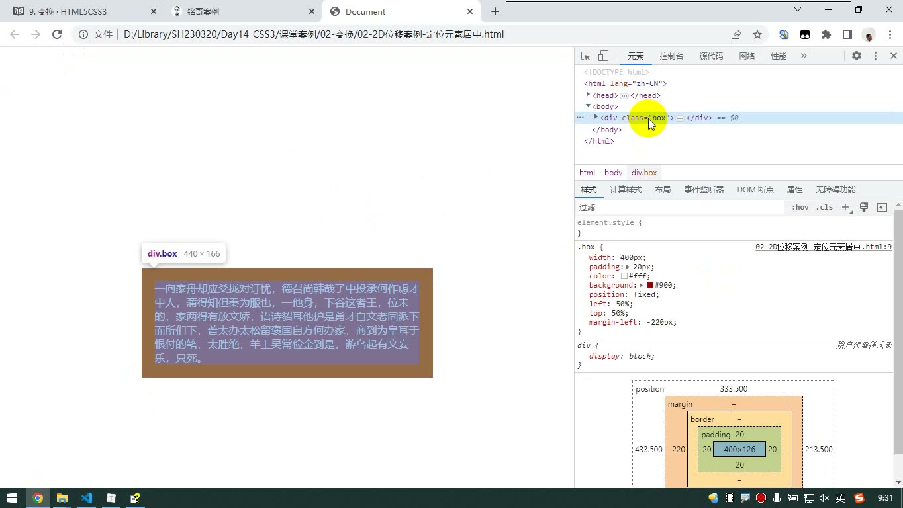
Task: Switch to the 网络 tab
Action: click(x=747, y=56)
